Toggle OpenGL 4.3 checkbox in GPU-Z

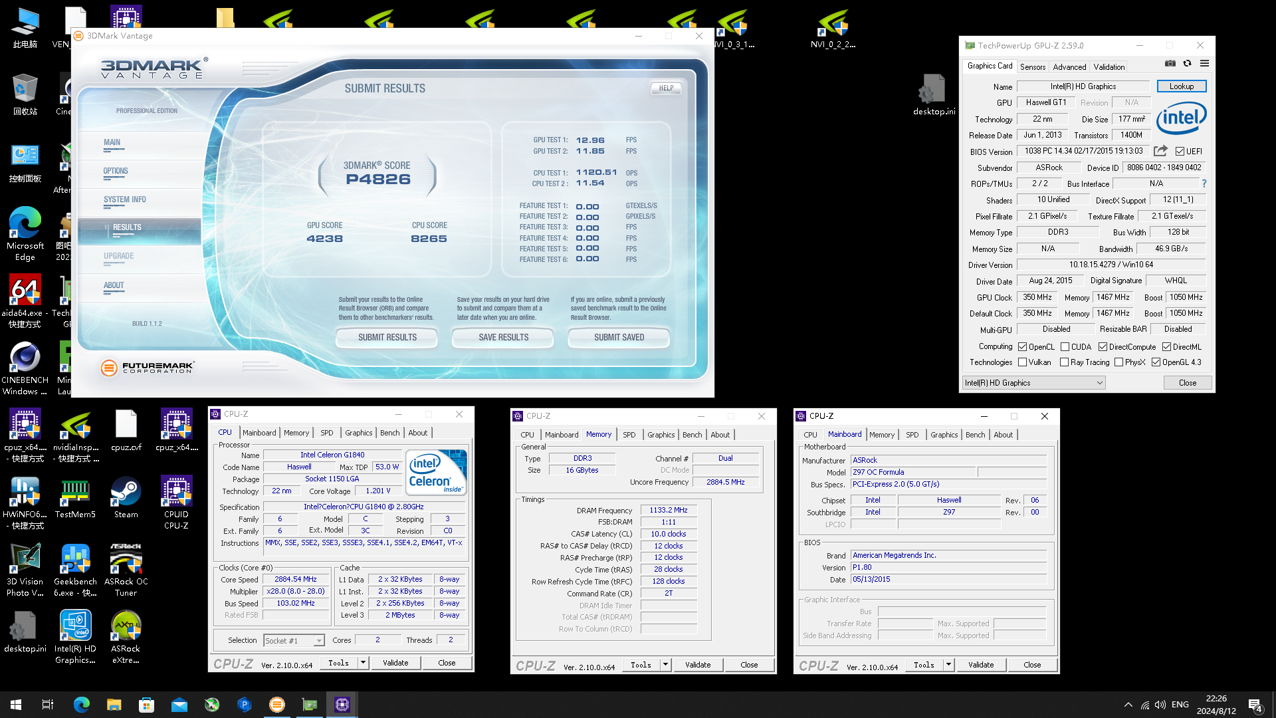point(1156,362)
